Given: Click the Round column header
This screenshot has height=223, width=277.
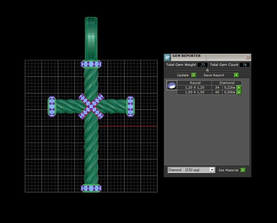Looking at the screenshot, I should [194, 83].
